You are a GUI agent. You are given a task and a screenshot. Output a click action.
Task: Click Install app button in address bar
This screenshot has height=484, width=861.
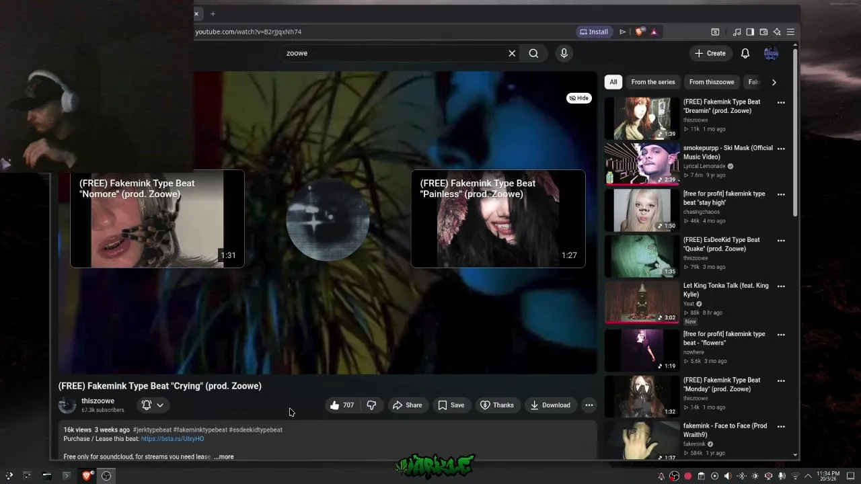(x=593, y=32)
